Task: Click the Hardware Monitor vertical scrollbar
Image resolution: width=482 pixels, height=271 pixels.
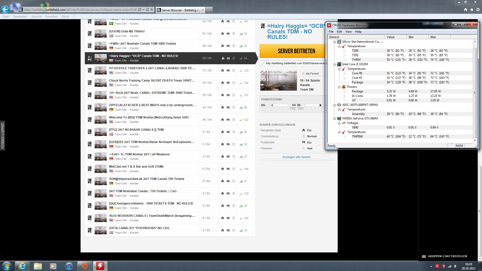Action: pyautogui.click(x=475, y=93)
